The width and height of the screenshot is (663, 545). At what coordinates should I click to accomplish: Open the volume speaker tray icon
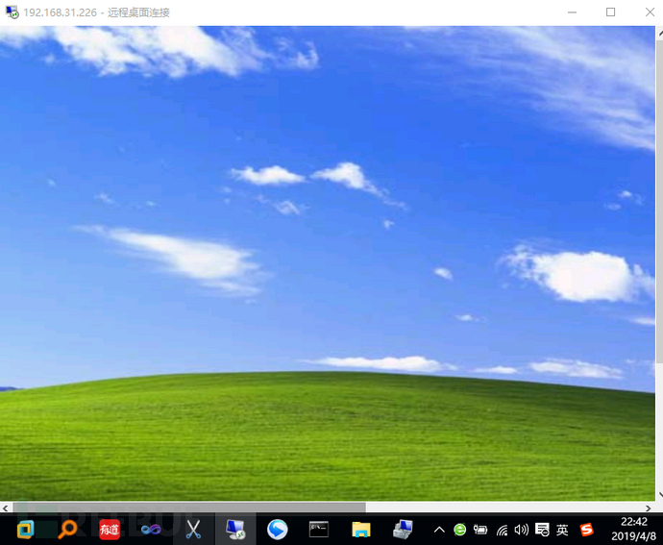click(x=522, y=530)
